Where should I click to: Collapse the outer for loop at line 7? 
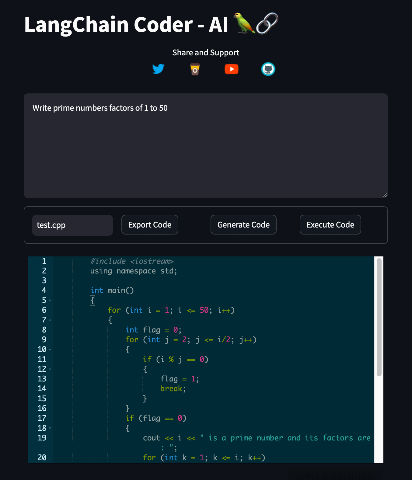[50, 320]
